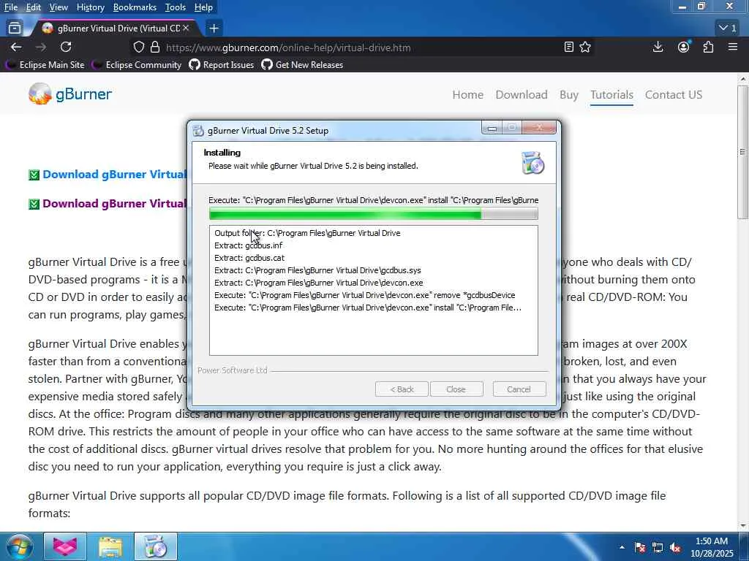The image size is (749, 561).
Task: Open the History menu
Action: point(90,7)
